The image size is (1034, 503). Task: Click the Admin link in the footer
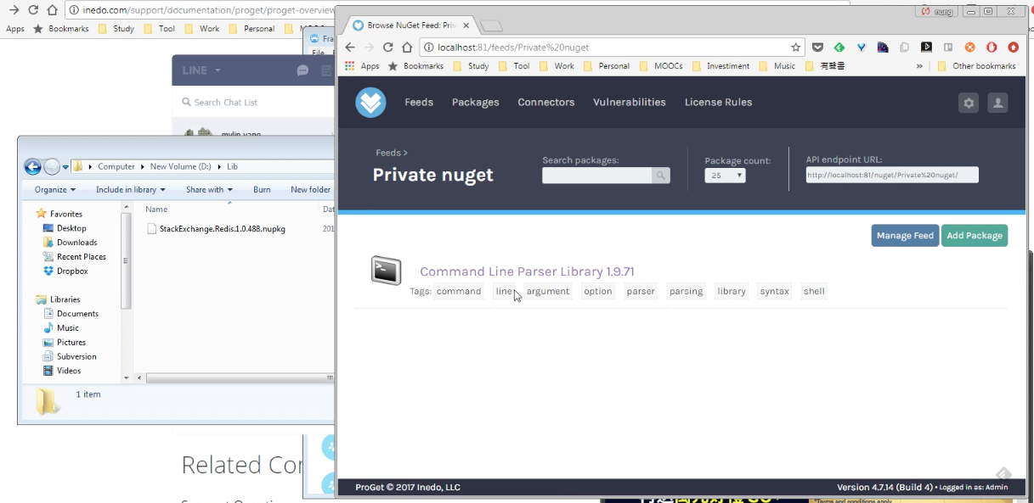click(x=997, y=488)
